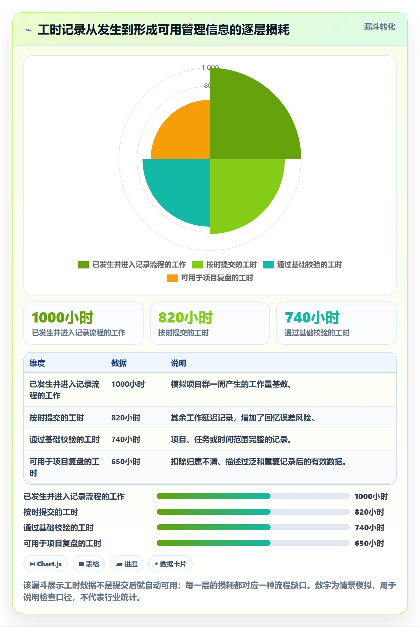Click the table cell starting with 扣除归属不清
The width and height of the screenshot is (420, 627).
click(x=259, y=462)
